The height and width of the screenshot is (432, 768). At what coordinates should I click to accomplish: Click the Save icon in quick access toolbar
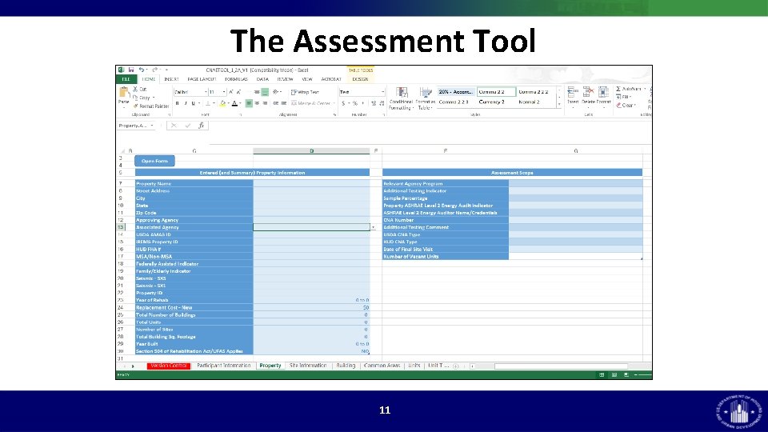pyautogui.click(x=130, y=70)
